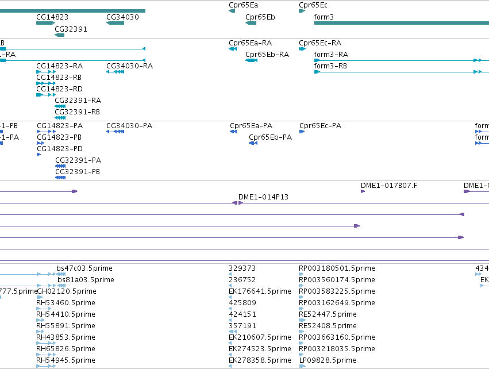Screen dimensions: 489x369
Task: Select EST label RH54410.5prime
Action: point(66,315)
